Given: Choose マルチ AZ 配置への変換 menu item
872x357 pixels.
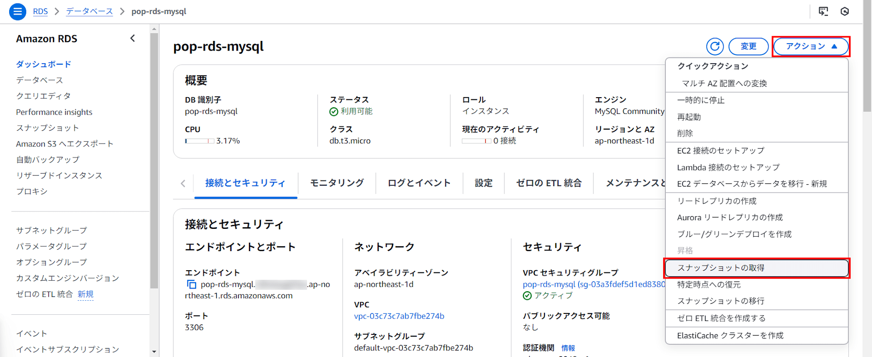Looking at the screenshot, I should click(757, 83).
